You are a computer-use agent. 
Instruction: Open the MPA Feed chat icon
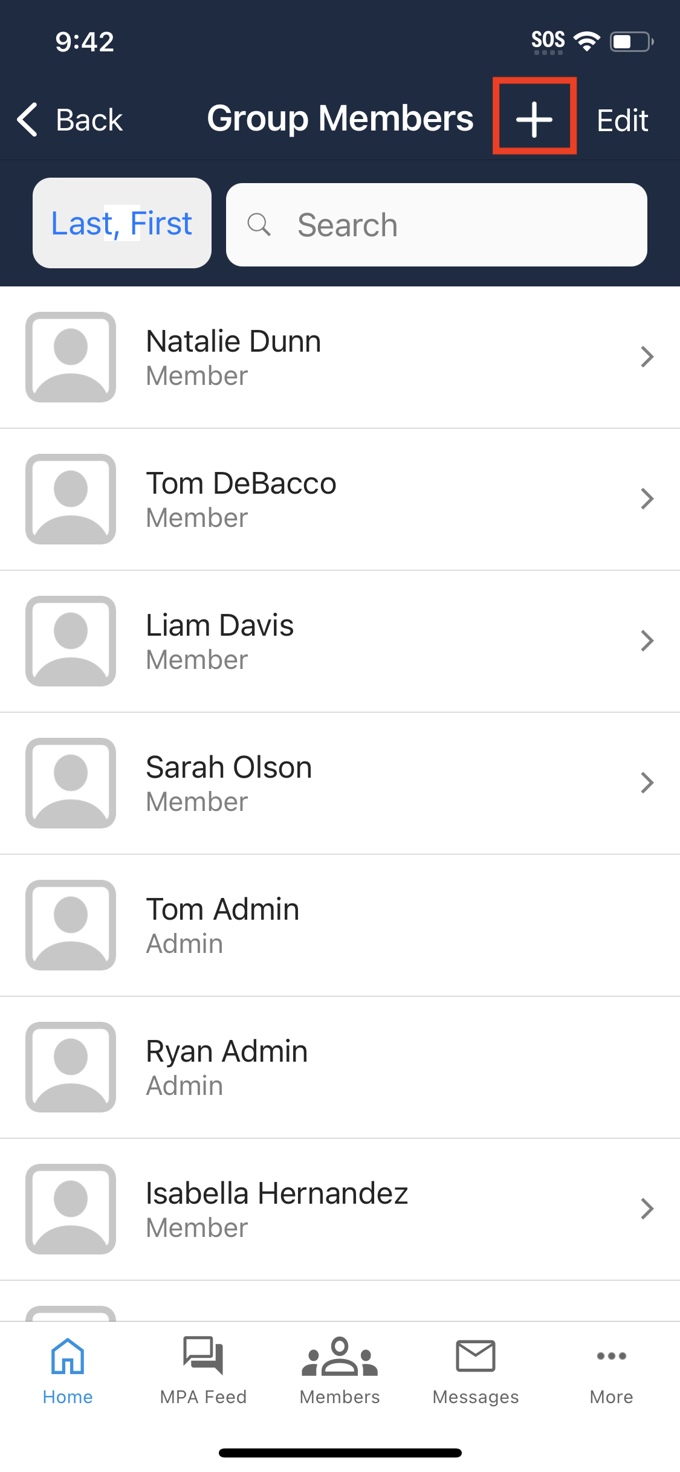coord(203,1356)
